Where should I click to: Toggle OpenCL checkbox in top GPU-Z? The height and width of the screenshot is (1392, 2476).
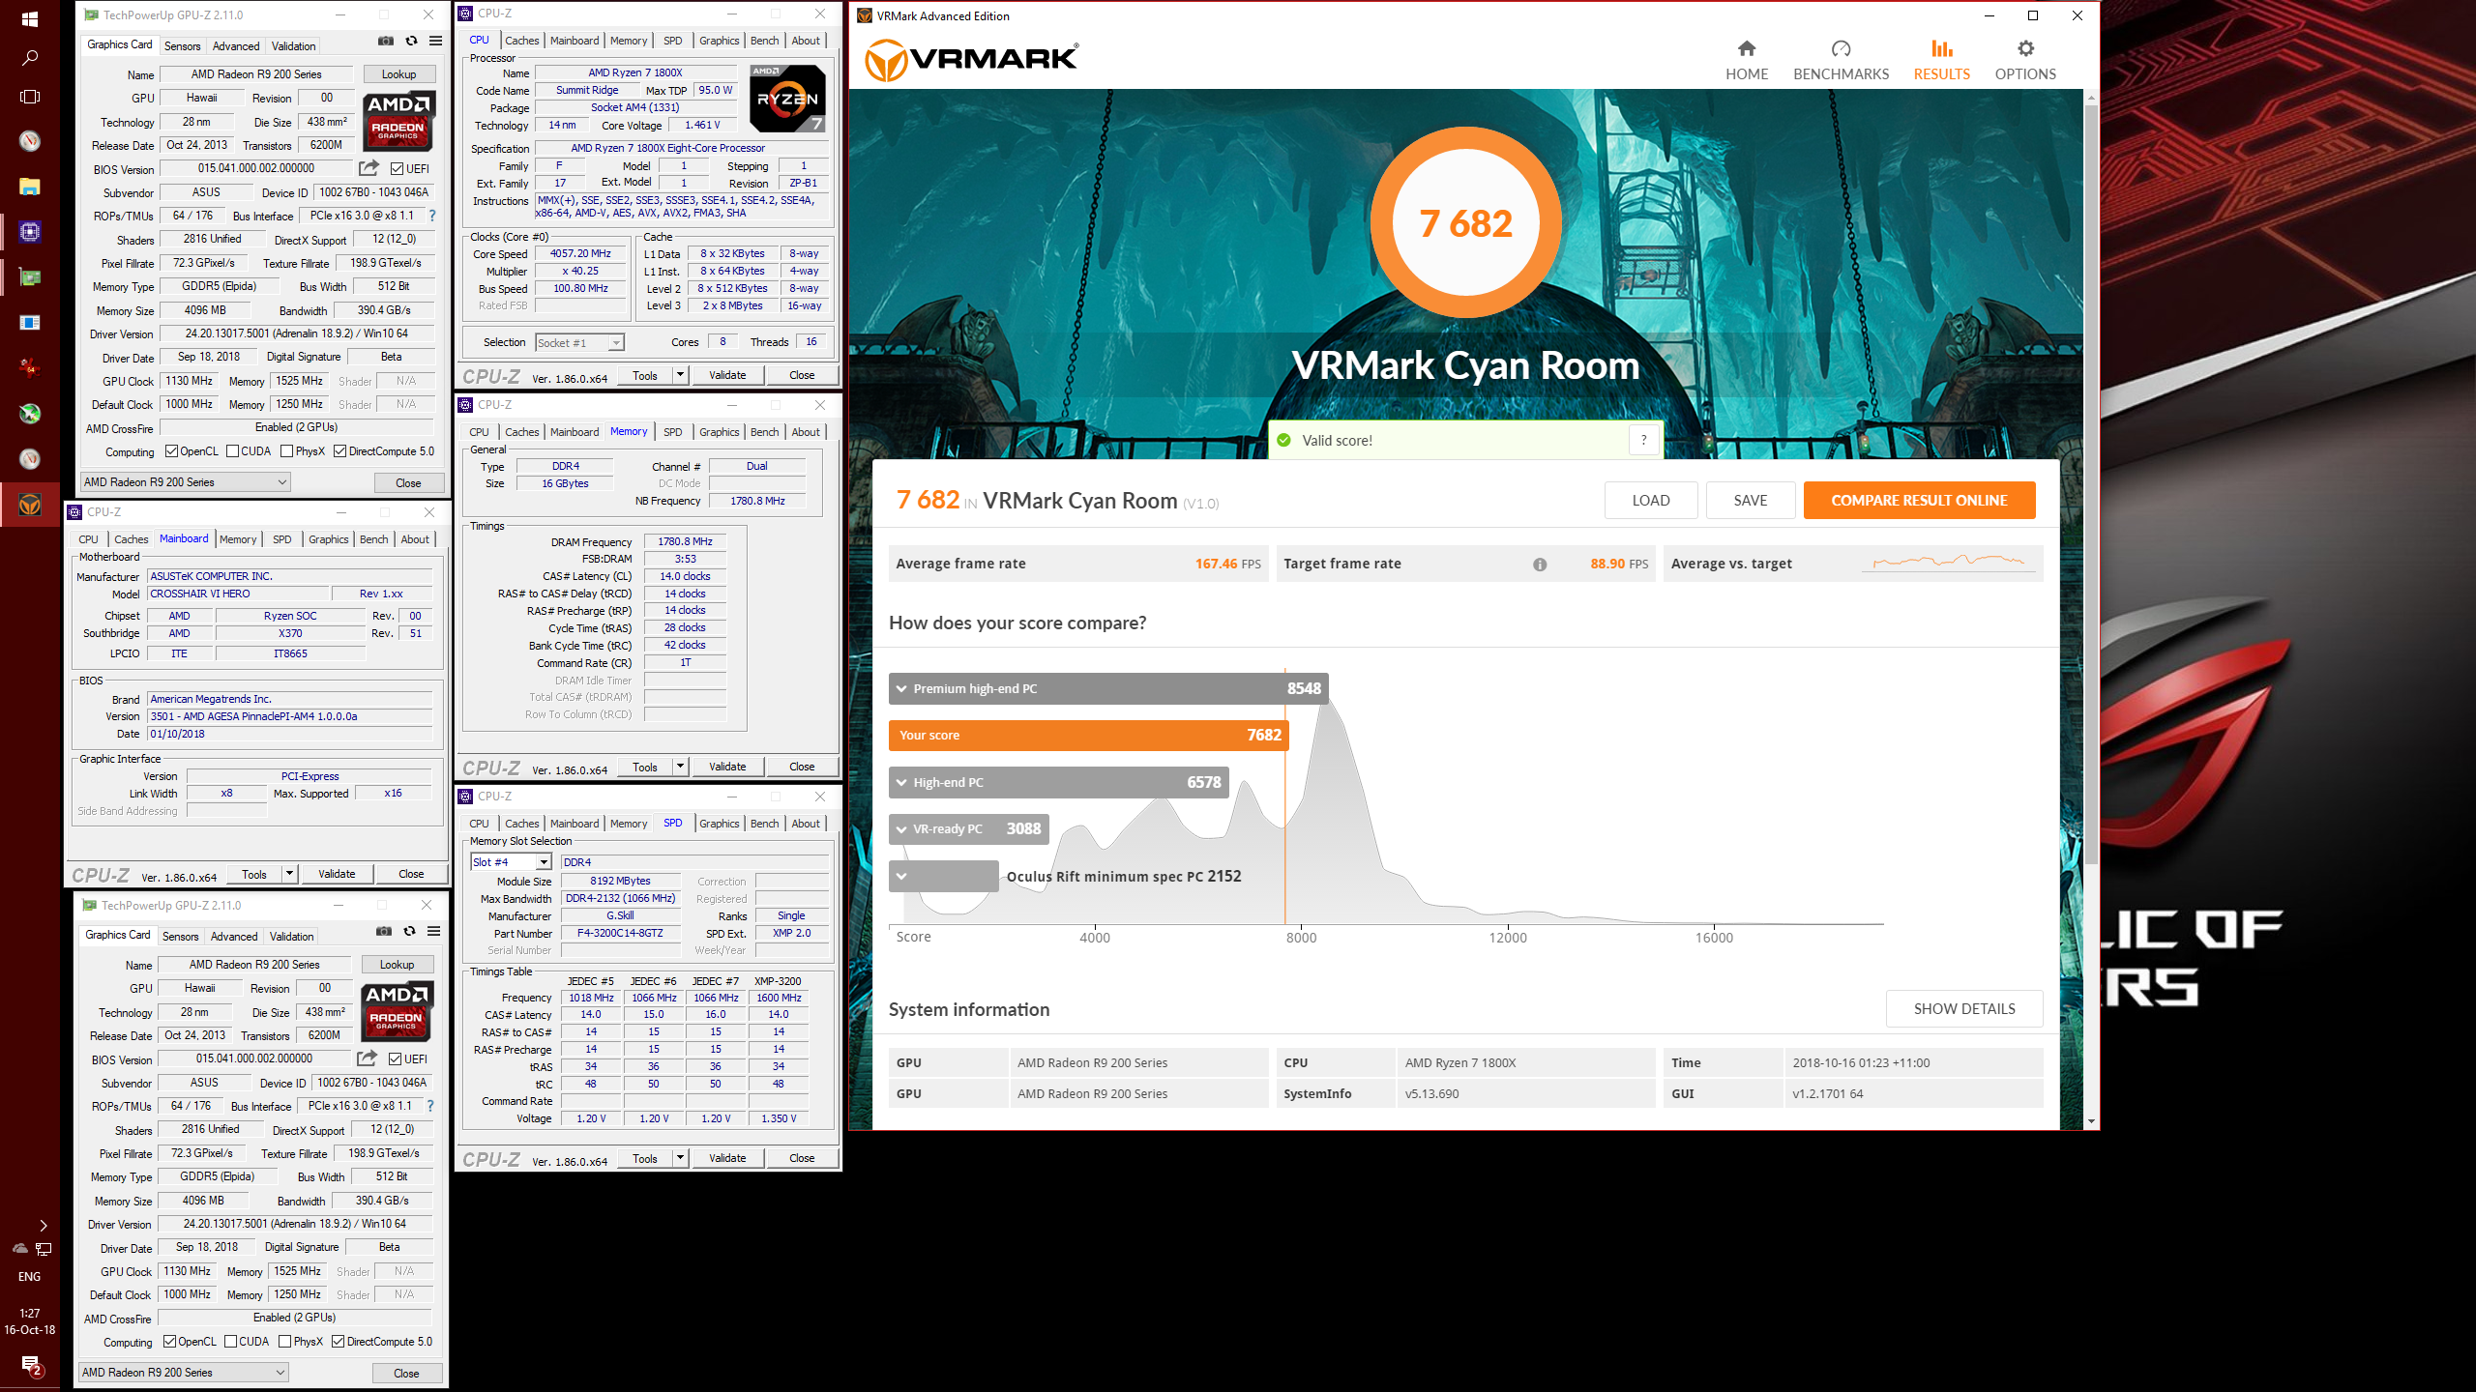click(171, 451)
